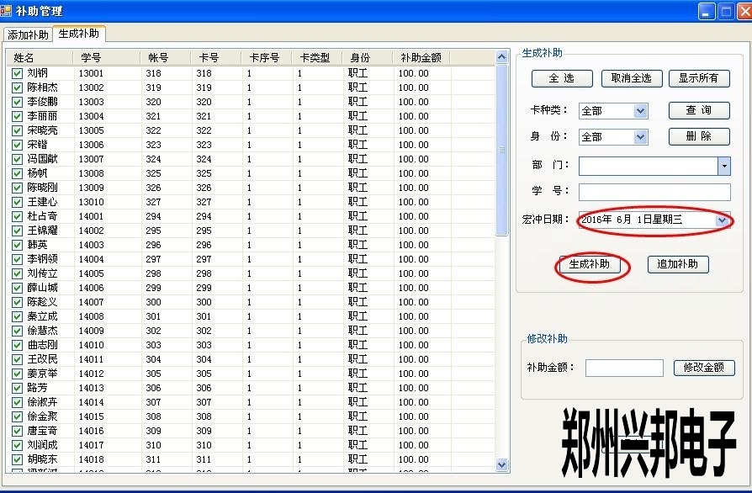Screen dimensions: 752x493
Task: Deselect the checkbox for 路芳
Action: 18,388
